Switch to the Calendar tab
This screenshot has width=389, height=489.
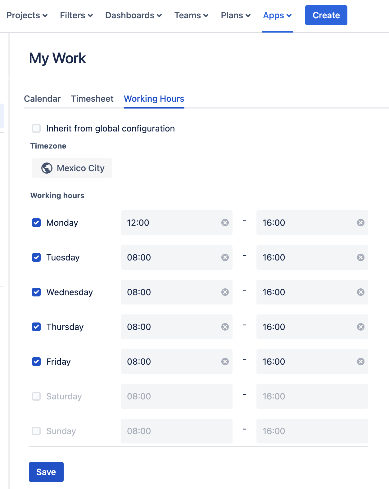[x=42, y=99]
